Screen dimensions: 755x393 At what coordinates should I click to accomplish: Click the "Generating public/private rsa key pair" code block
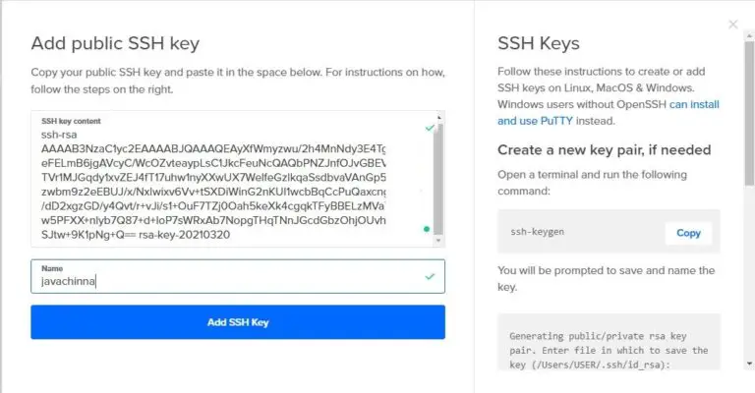610,351
